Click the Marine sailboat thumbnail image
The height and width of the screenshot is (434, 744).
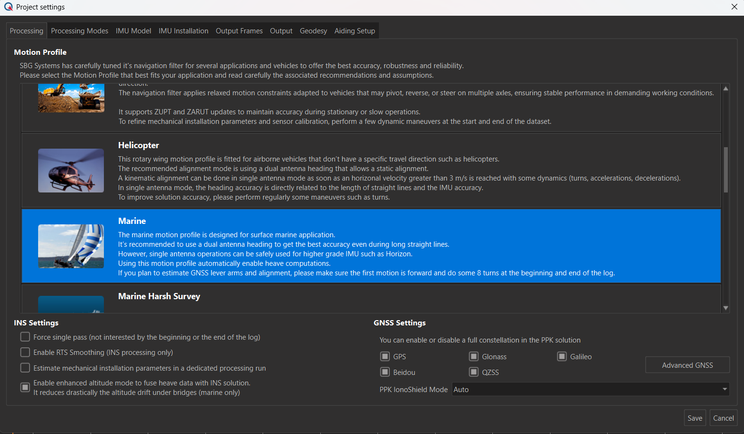[x=71, y=246]
